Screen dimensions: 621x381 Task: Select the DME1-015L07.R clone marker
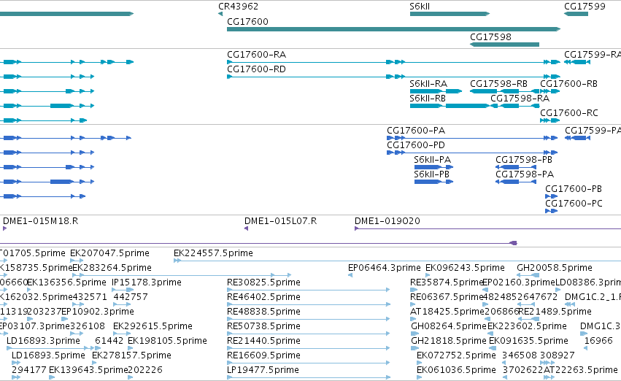click(x=247, y=228)
